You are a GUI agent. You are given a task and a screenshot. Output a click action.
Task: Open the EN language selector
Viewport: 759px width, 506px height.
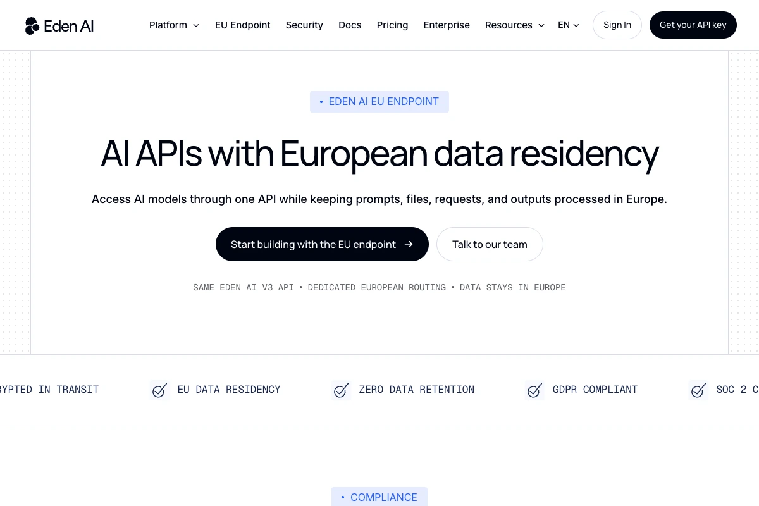click(569, 25)
